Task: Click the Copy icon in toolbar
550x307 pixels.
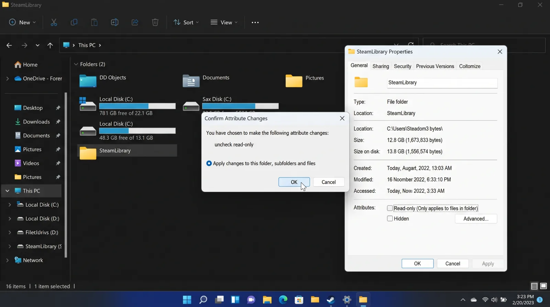Action: pos(74,22)
